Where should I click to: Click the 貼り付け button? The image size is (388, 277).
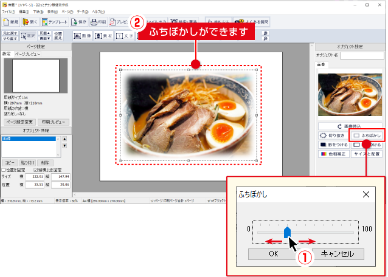pyautogui.click(x=27, y=163)
